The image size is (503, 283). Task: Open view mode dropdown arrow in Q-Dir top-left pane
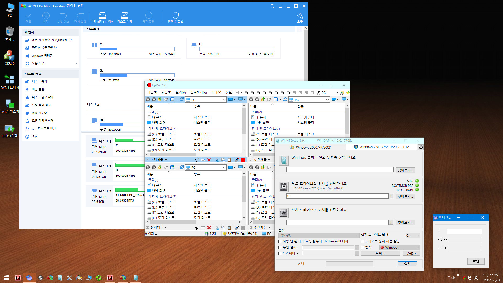point(177,100)
